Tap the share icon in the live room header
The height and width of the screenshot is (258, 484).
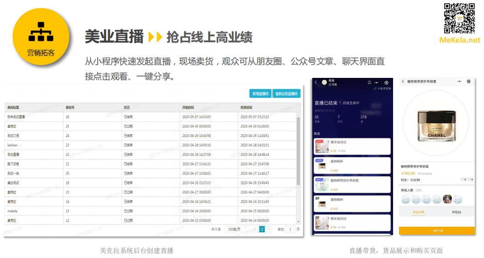(369, 82)
